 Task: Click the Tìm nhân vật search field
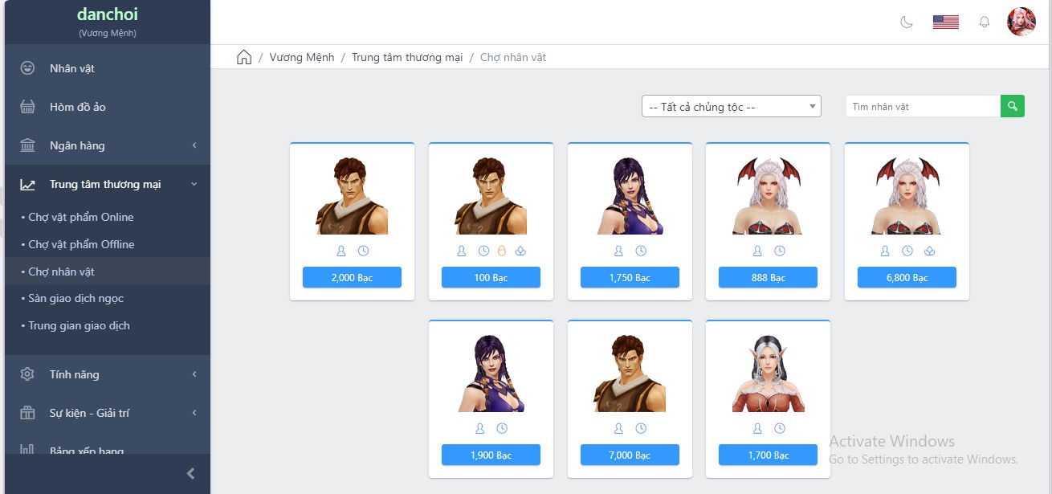pyautogui.click(x=923, y=107)
